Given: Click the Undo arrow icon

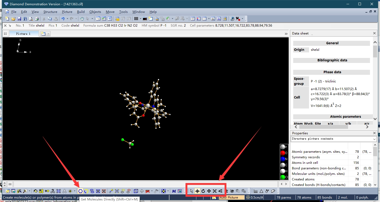Looking at the screenshot, I should click(x=63, y=19).
